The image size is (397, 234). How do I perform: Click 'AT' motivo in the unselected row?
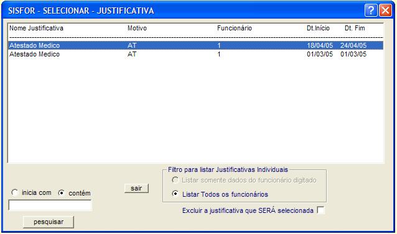pos(132,54)
